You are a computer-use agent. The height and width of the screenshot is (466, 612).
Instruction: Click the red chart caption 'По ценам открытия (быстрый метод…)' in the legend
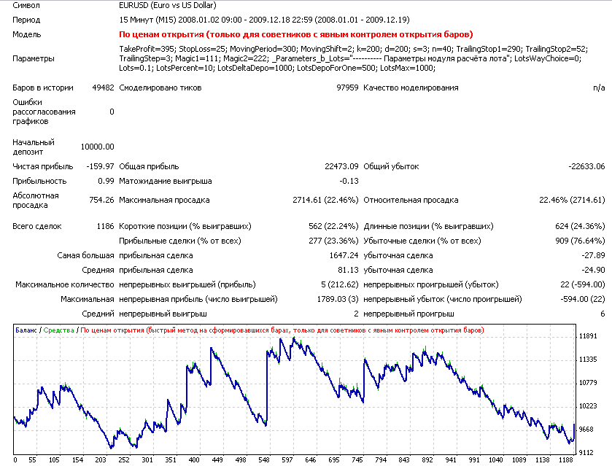click(x=282, y=330)
